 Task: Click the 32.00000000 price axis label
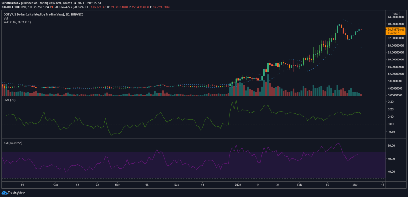(396, 38)
